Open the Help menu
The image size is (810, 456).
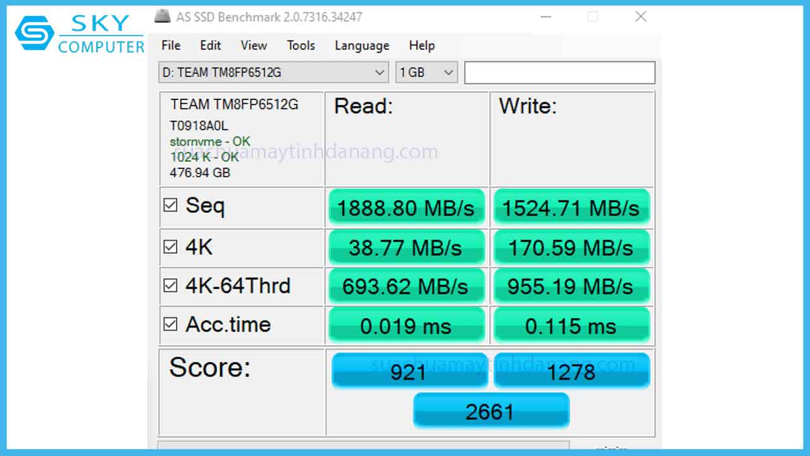coord(421,46)
